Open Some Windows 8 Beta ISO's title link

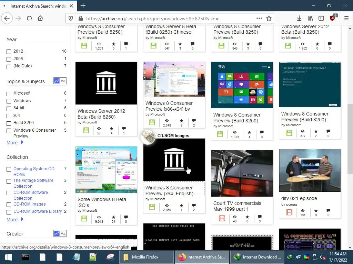[x=102, y=202]
